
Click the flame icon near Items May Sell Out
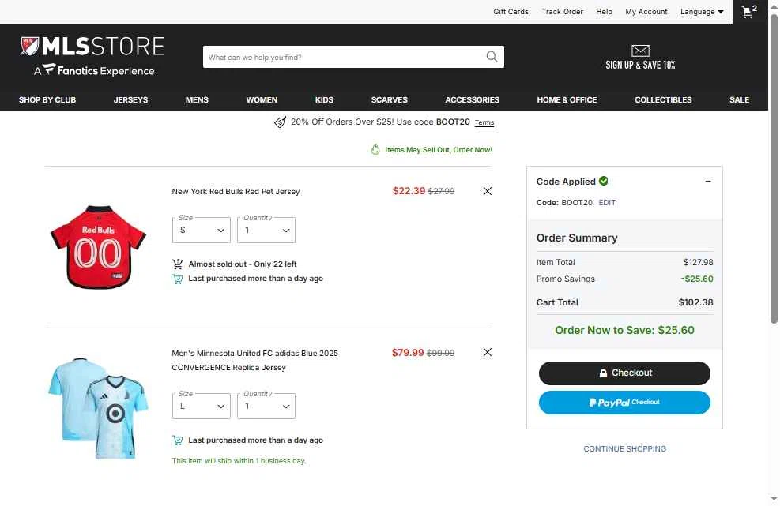(375, 150)
